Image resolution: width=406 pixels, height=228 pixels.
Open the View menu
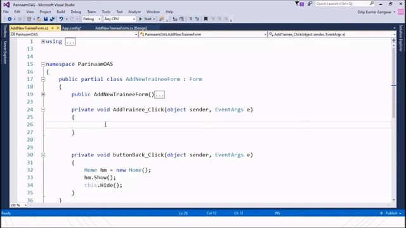click(30, 12)
